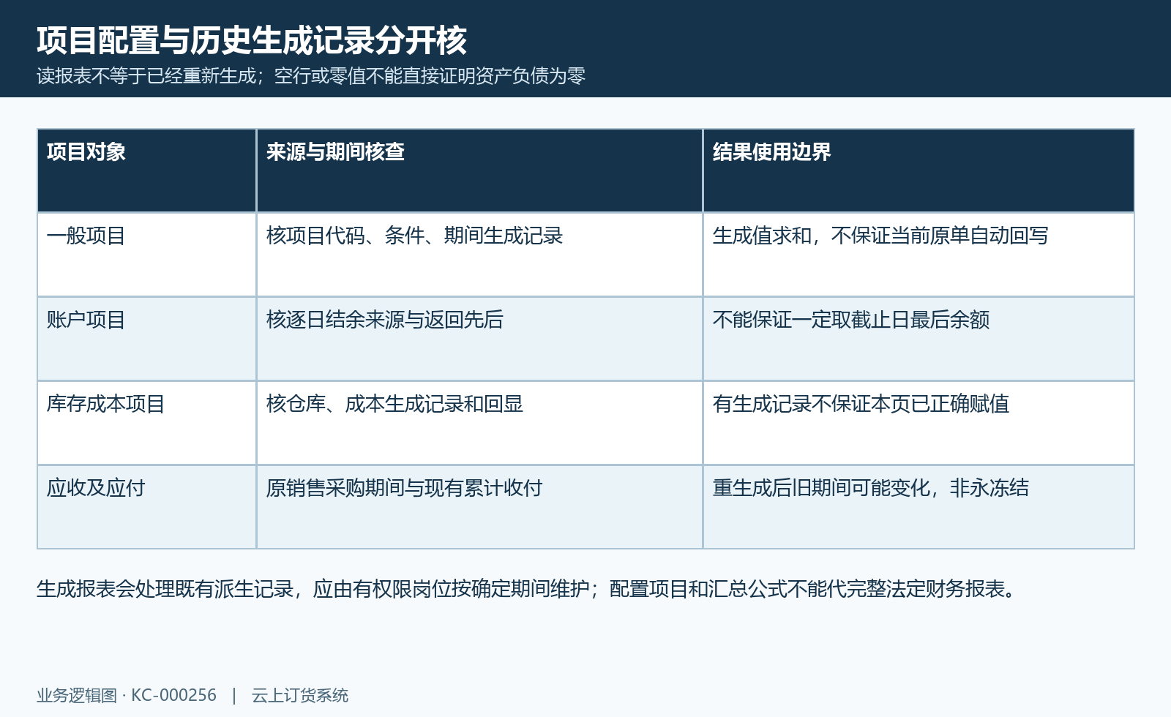This screenshot has width=1171, height=717.
Task: Select cell 核项目代码、条件、期间生成记录
Action: [x=479, y=255]
